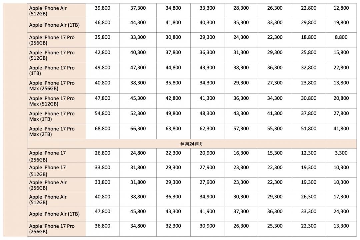Click the 13,300 price cell
Viewport: 360px width, 240px height.
click(x=341, y=226)
